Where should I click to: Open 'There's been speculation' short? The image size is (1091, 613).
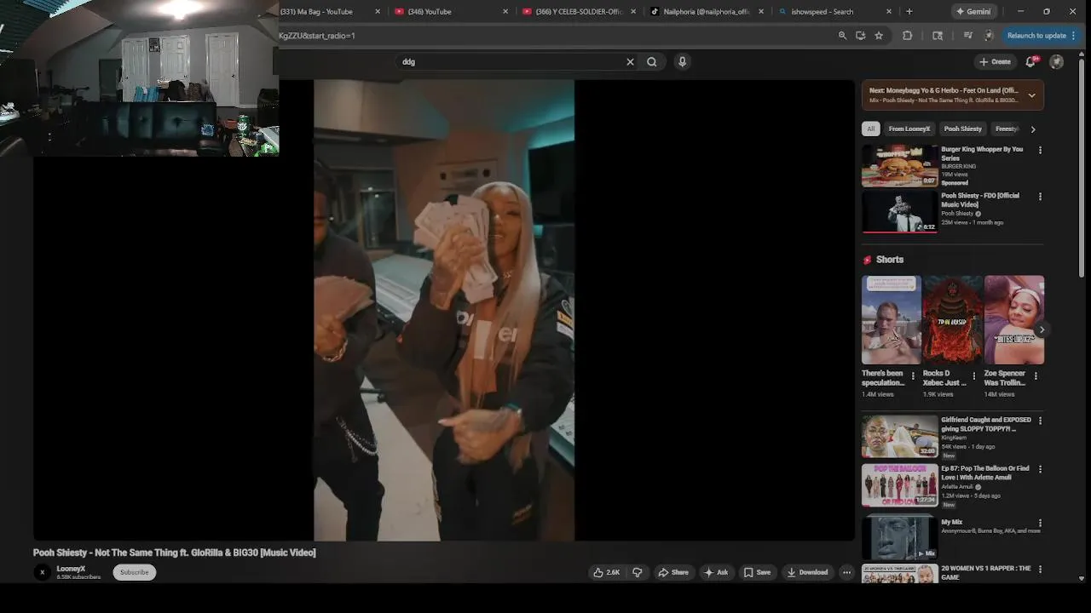click(891, 320)
